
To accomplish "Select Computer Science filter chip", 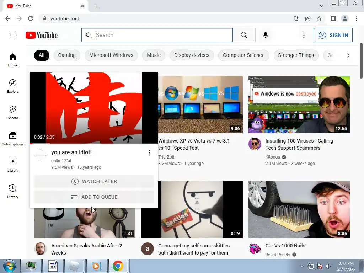I will click(x=244, y=55).
